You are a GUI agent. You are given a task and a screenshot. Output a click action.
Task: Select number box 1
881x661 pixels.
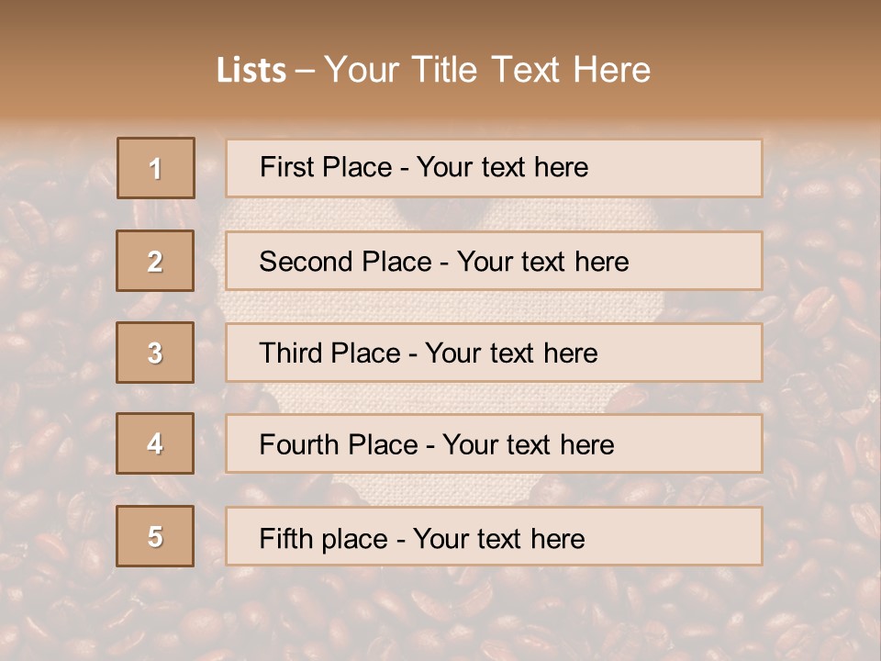pyautogui.click(x=156, y=168)
